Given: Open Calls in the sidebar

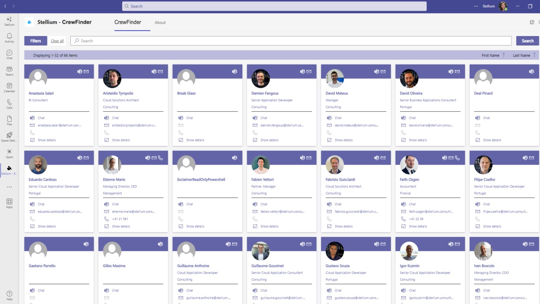Looking at the screenshot, I should pyautogui.click(x=9, y=104).
